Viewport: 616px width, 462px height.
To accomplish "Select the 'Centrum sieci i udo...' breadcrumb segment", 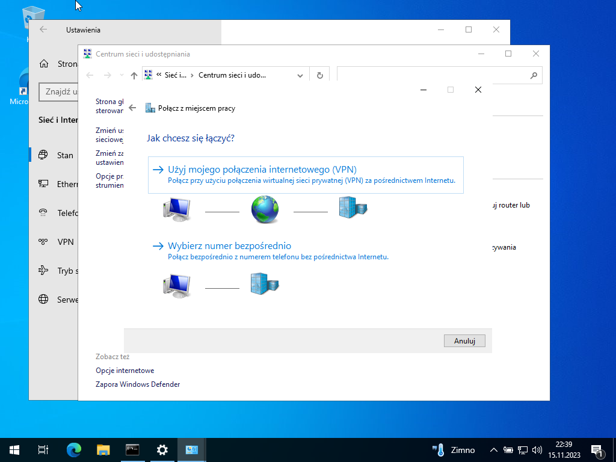I will 232,75.
